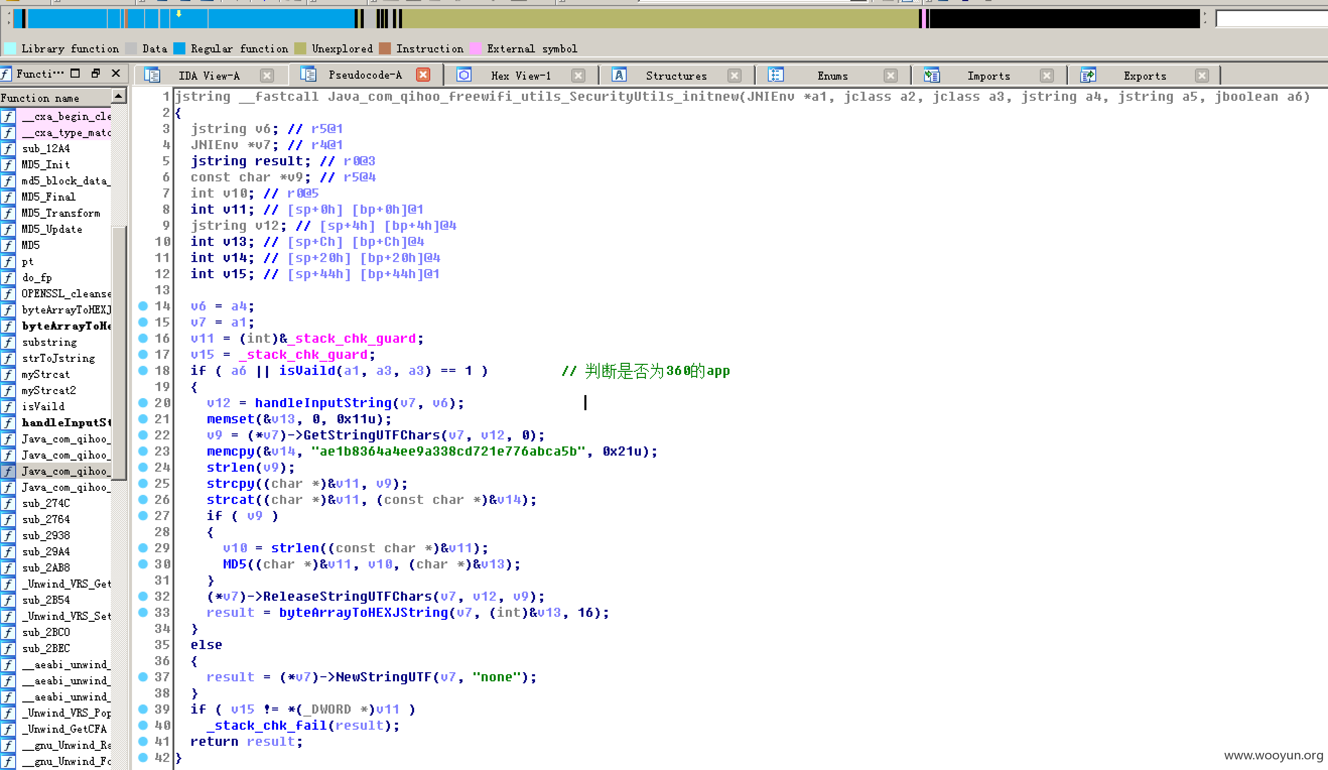Maximize the Functions window panel
The image size is (1328, 770).
point(76,73)
